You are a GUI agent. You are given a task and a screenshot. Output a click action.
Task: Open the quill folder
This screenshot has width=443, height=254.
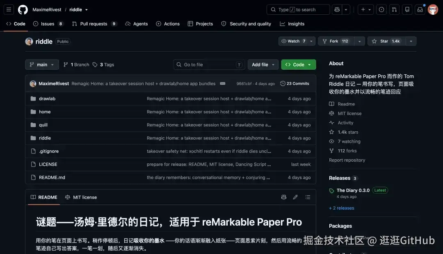(43, 125)
